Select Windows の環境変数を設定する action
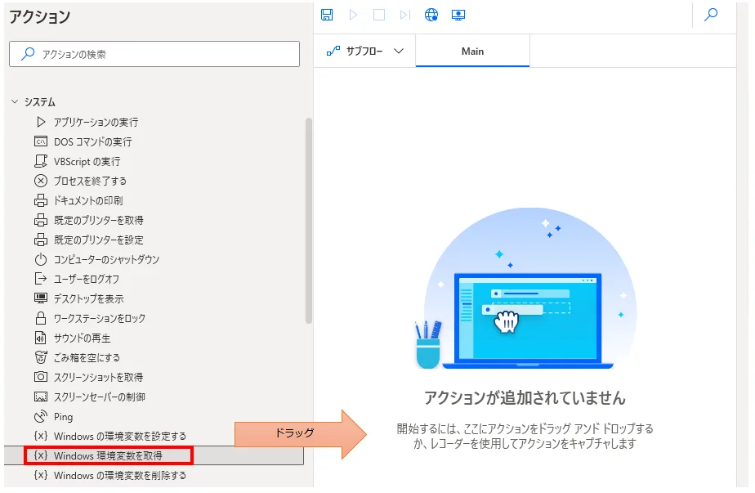The image size is (755, 493). tap(119, 436)
